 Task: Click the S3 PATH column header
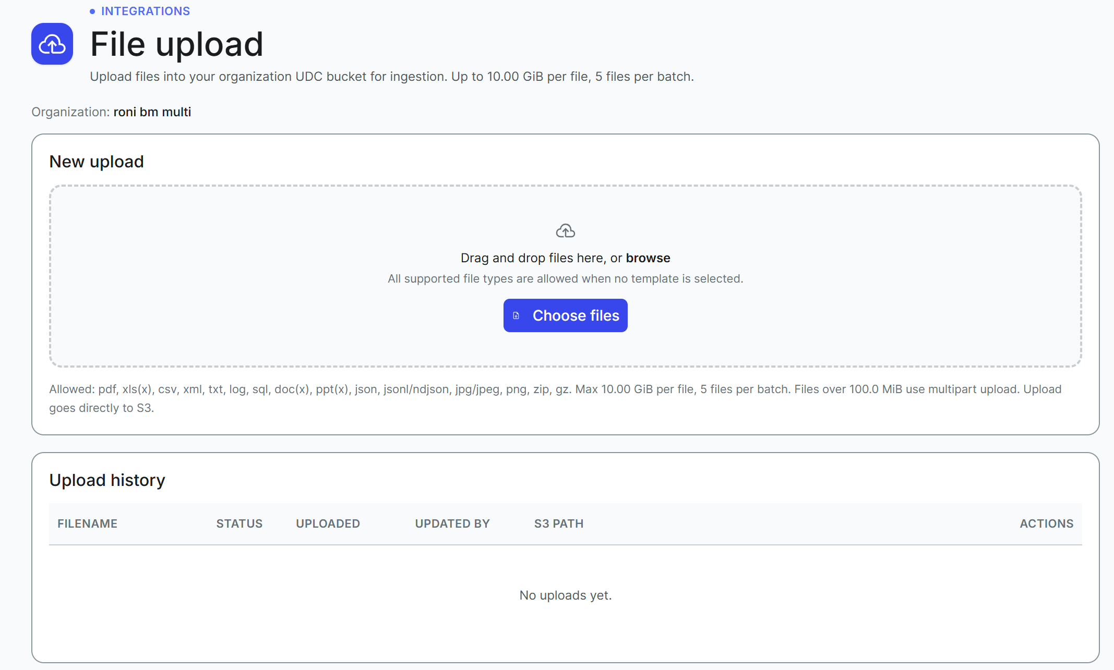[x=559, y=523]
